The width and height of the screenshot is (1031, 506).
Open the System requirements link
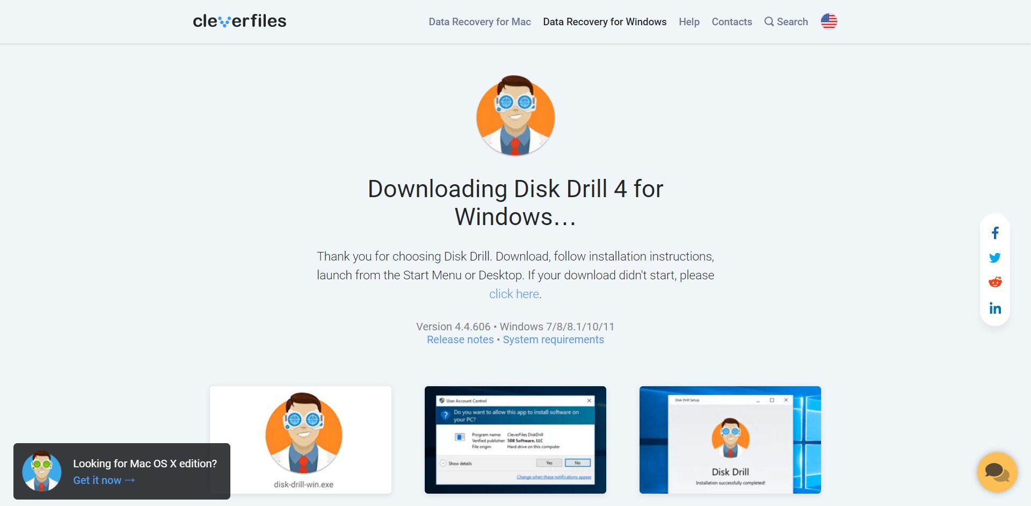(553, 340)
